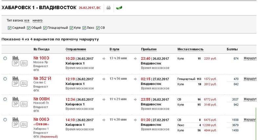
Task: Toggle the Плацкартный checkbox
Action: pos(45,28)
